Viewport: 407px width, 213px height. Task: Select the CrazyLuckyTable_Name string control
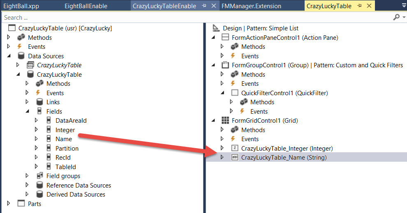[x=284, y=158]
